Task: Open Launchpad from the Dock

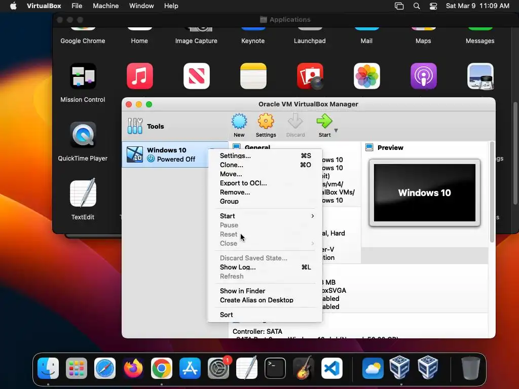Action: 77,368
